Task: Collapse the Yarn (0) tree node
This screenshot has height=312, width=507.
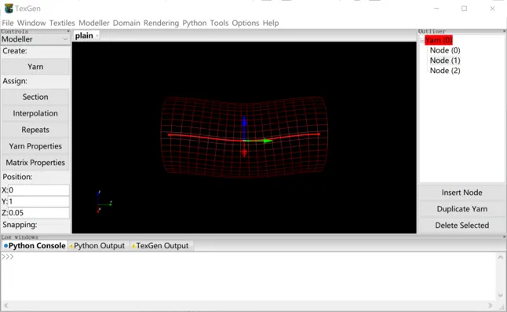Action: pos(422,40)
